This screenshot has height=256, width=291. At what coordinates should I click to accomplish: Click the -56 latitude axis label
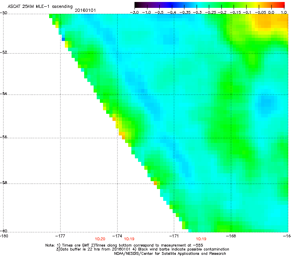point(4,137)
